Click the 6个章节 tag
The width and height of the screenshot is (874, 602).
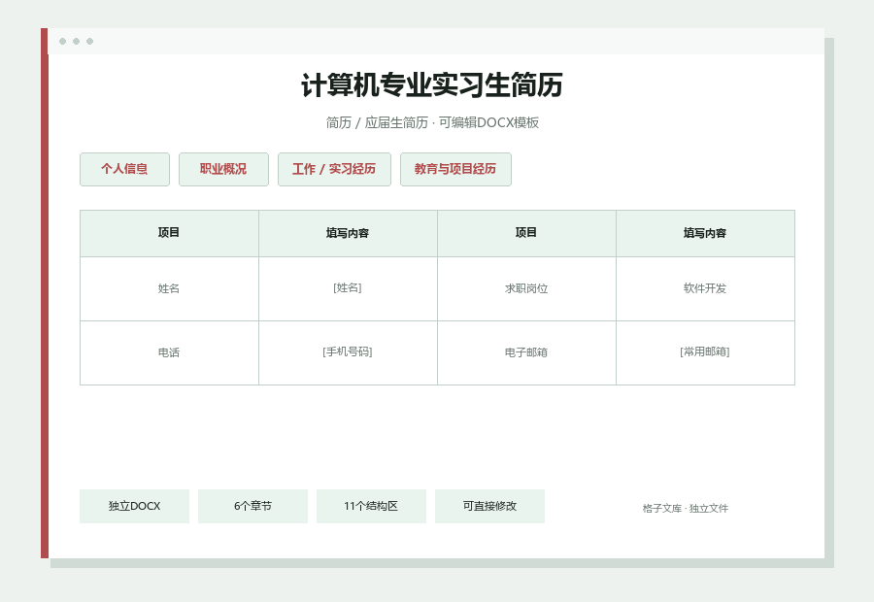[x=253, y=506]
